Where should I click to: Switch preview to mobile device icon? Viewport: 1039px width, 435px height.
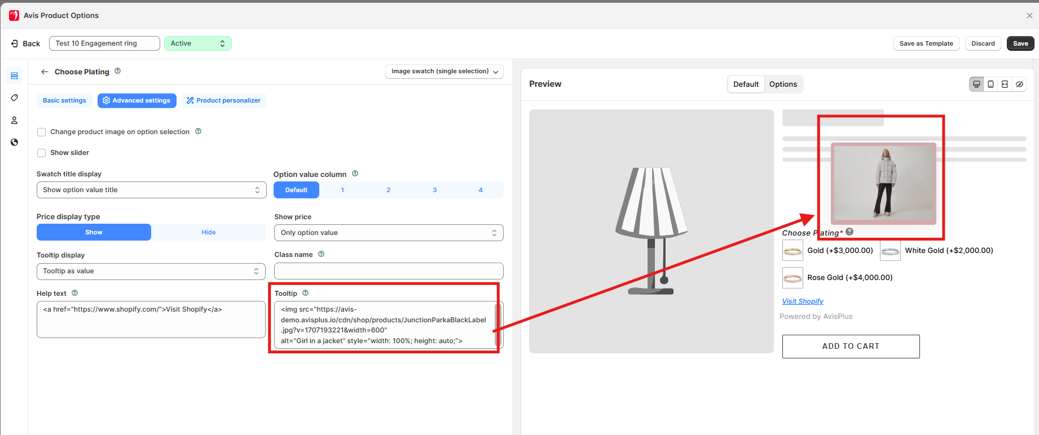[x=990, y=84]
